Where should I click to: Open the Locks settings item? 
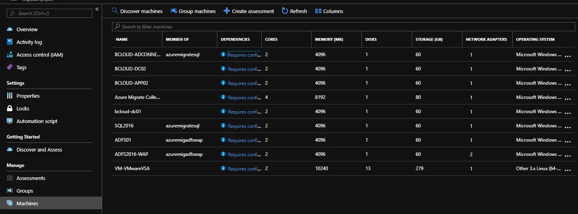click(x=23, y=108)
